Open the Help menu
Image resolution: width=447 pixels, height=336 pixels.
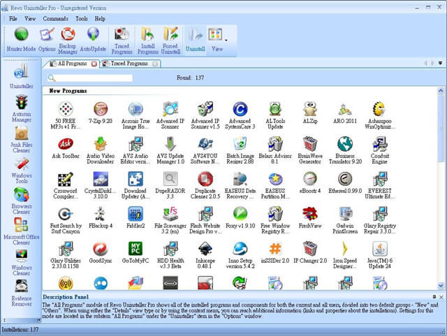[100, 19]
